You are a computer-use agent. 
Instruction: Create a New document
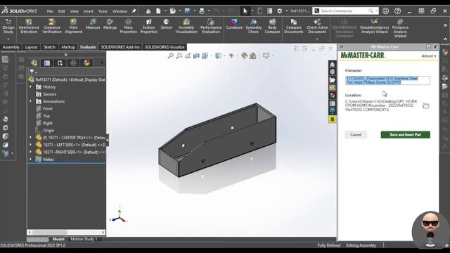(158, 11)
